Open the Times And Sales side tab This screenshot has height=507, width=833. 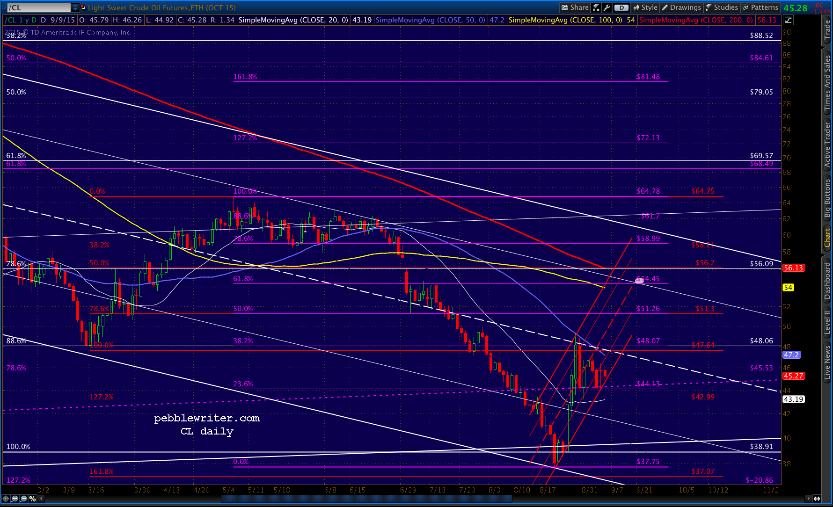827,83
